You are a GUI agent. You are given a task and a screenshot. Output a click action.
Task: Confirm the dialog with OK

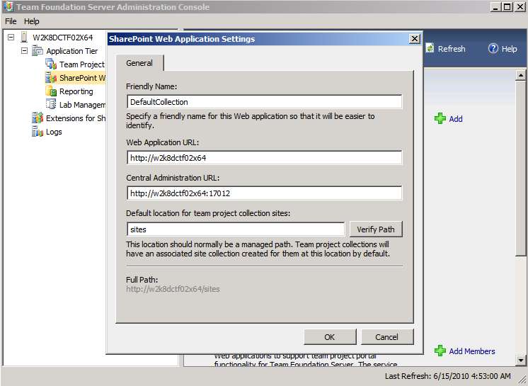[330, 337]
